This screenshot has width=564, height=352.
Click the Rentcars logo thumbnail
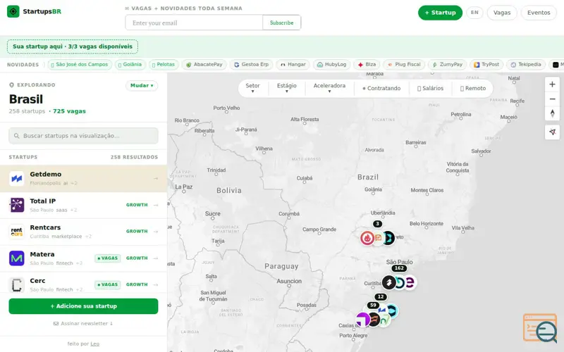point(16,232)
